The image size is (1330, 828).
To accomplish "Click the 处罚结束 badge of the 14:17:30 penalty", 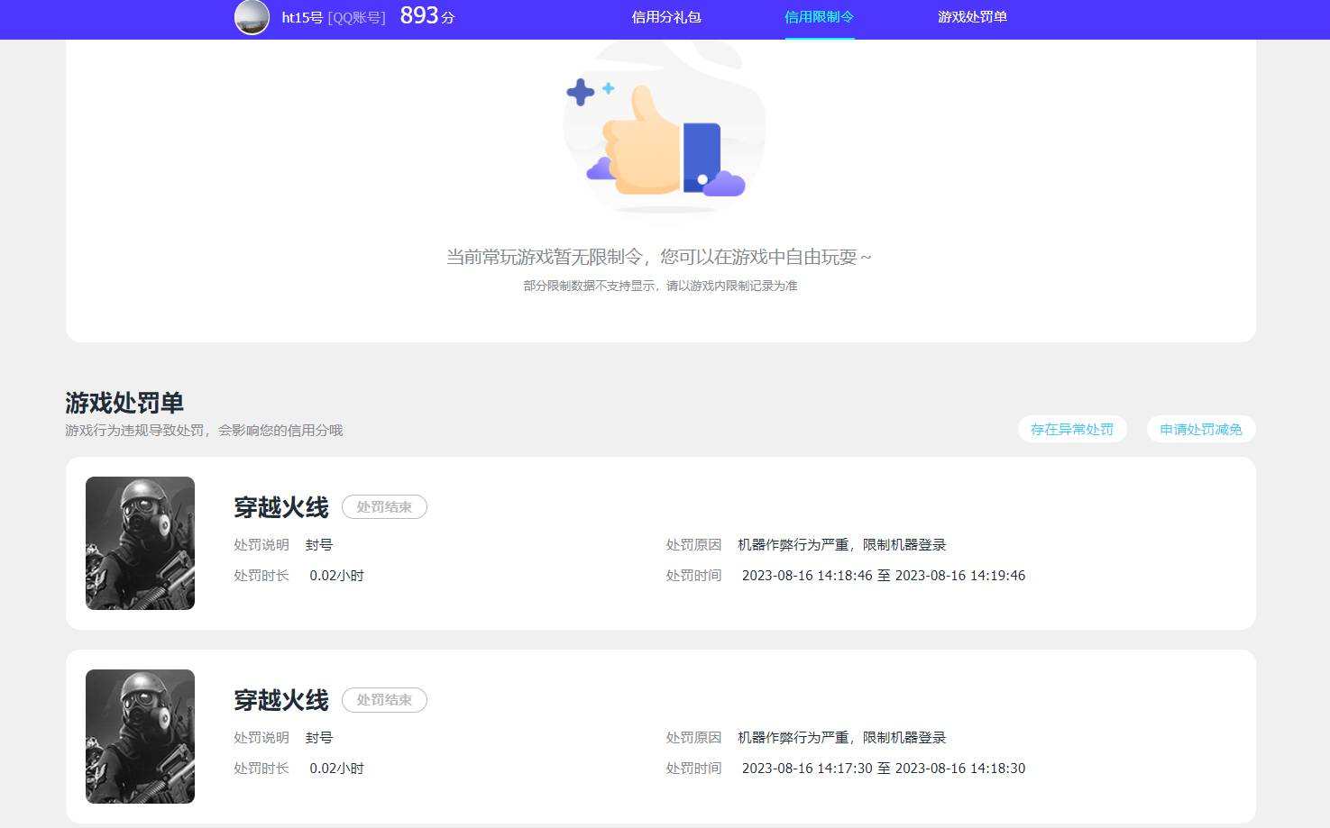I will pos(384,700).
